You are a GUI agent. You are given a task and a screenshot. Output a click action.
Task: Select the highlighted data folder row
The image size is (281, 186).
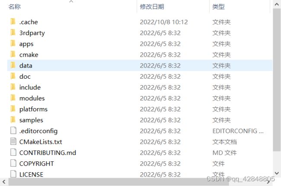pyautogui.click(x=140, y=65)
